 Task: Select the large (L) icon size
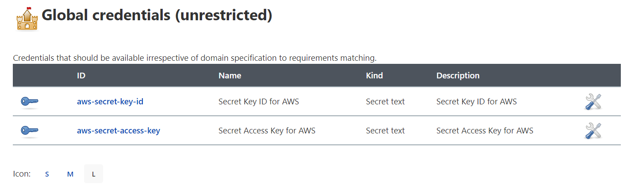(x=93, y=174)
